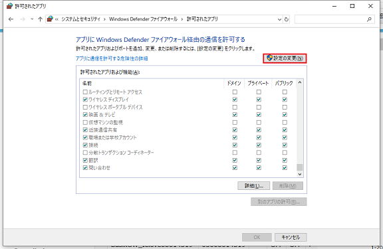Toggle the 映画 & テレビ checkbox
Screen dimensions: 383x249
[x=85, y=115]
